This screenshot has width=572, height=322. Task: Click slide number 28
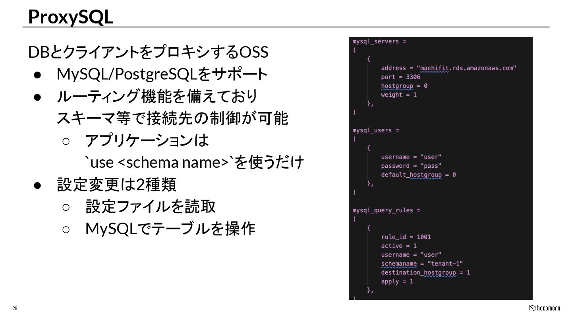(15, 308)
